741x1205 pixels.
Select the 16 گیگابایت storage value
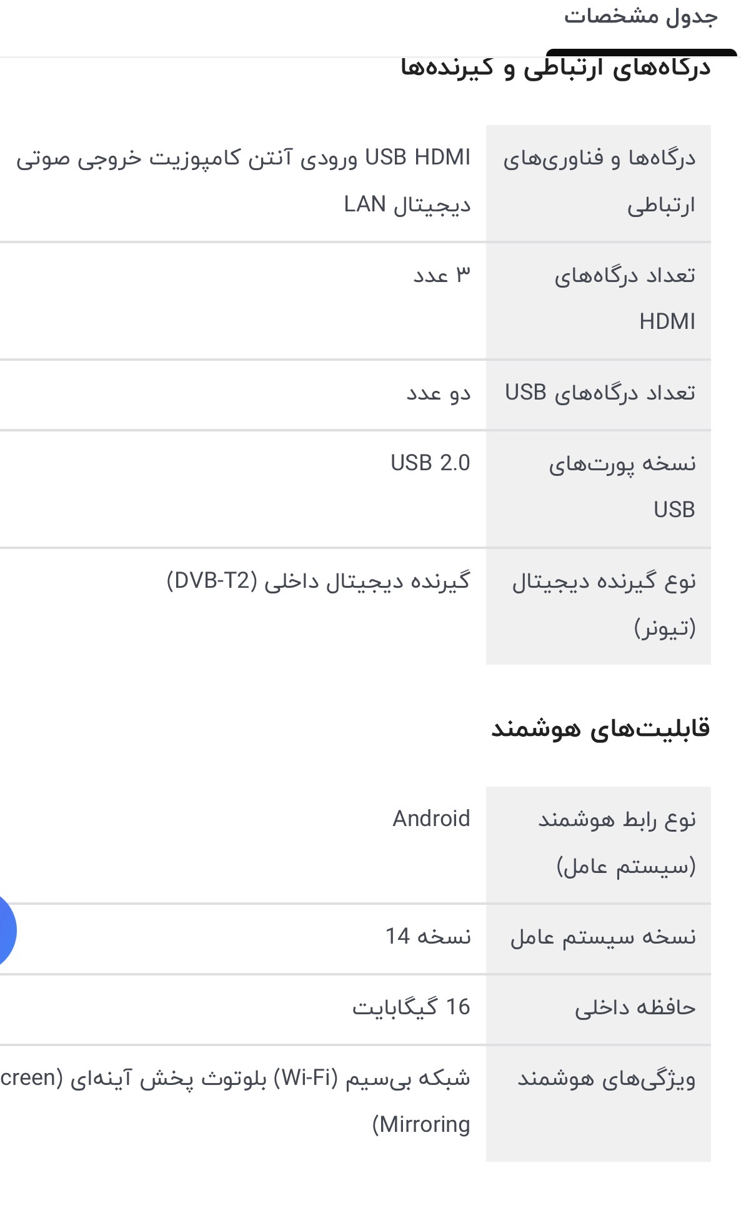(x=411, y=1007)
